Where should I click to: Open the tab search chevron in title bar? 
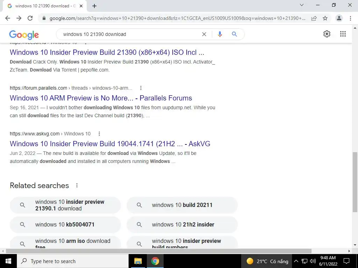point(302,5)
